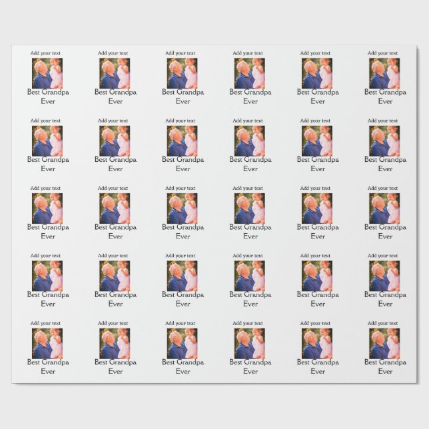Select the photo in second row, fourth column
Viewport: 429px width, 429px height.
250,141
